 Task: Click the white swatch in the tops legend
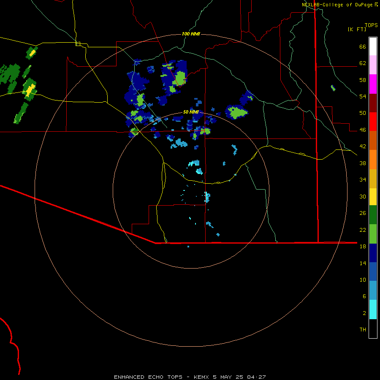click(x=373, y=46)
